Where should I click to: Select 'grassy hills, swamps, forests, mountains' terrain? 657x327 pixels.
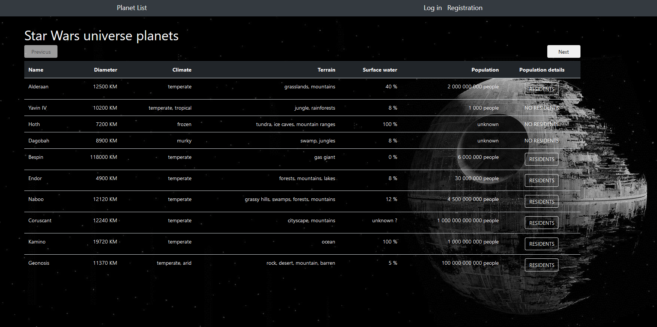tap(290, 199)
